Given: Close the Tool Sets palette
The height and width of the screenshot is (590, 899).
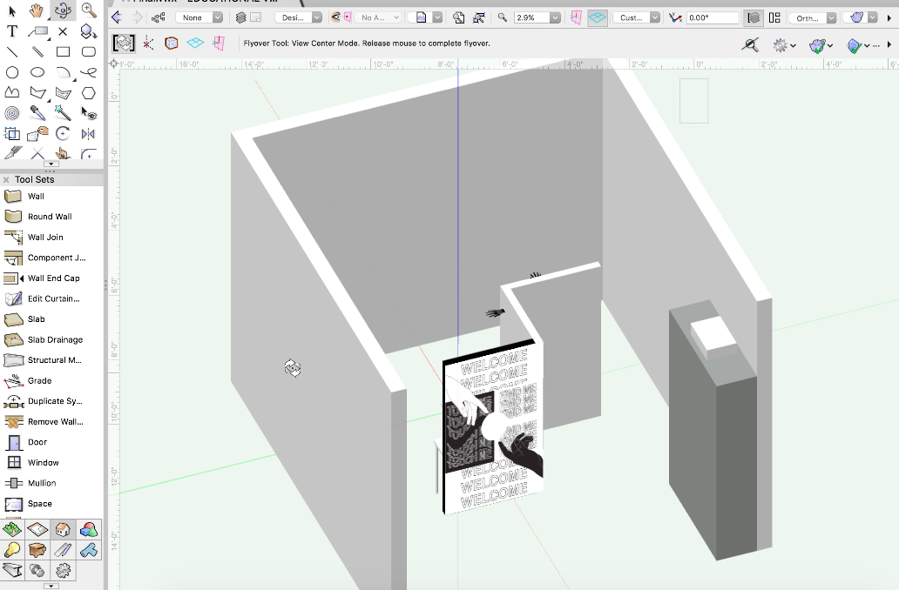Looking at the screenshot, I should click(x=6, y=179).
